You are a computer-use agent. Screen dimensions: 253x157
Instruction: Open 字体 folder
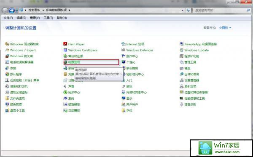[127, 110]
